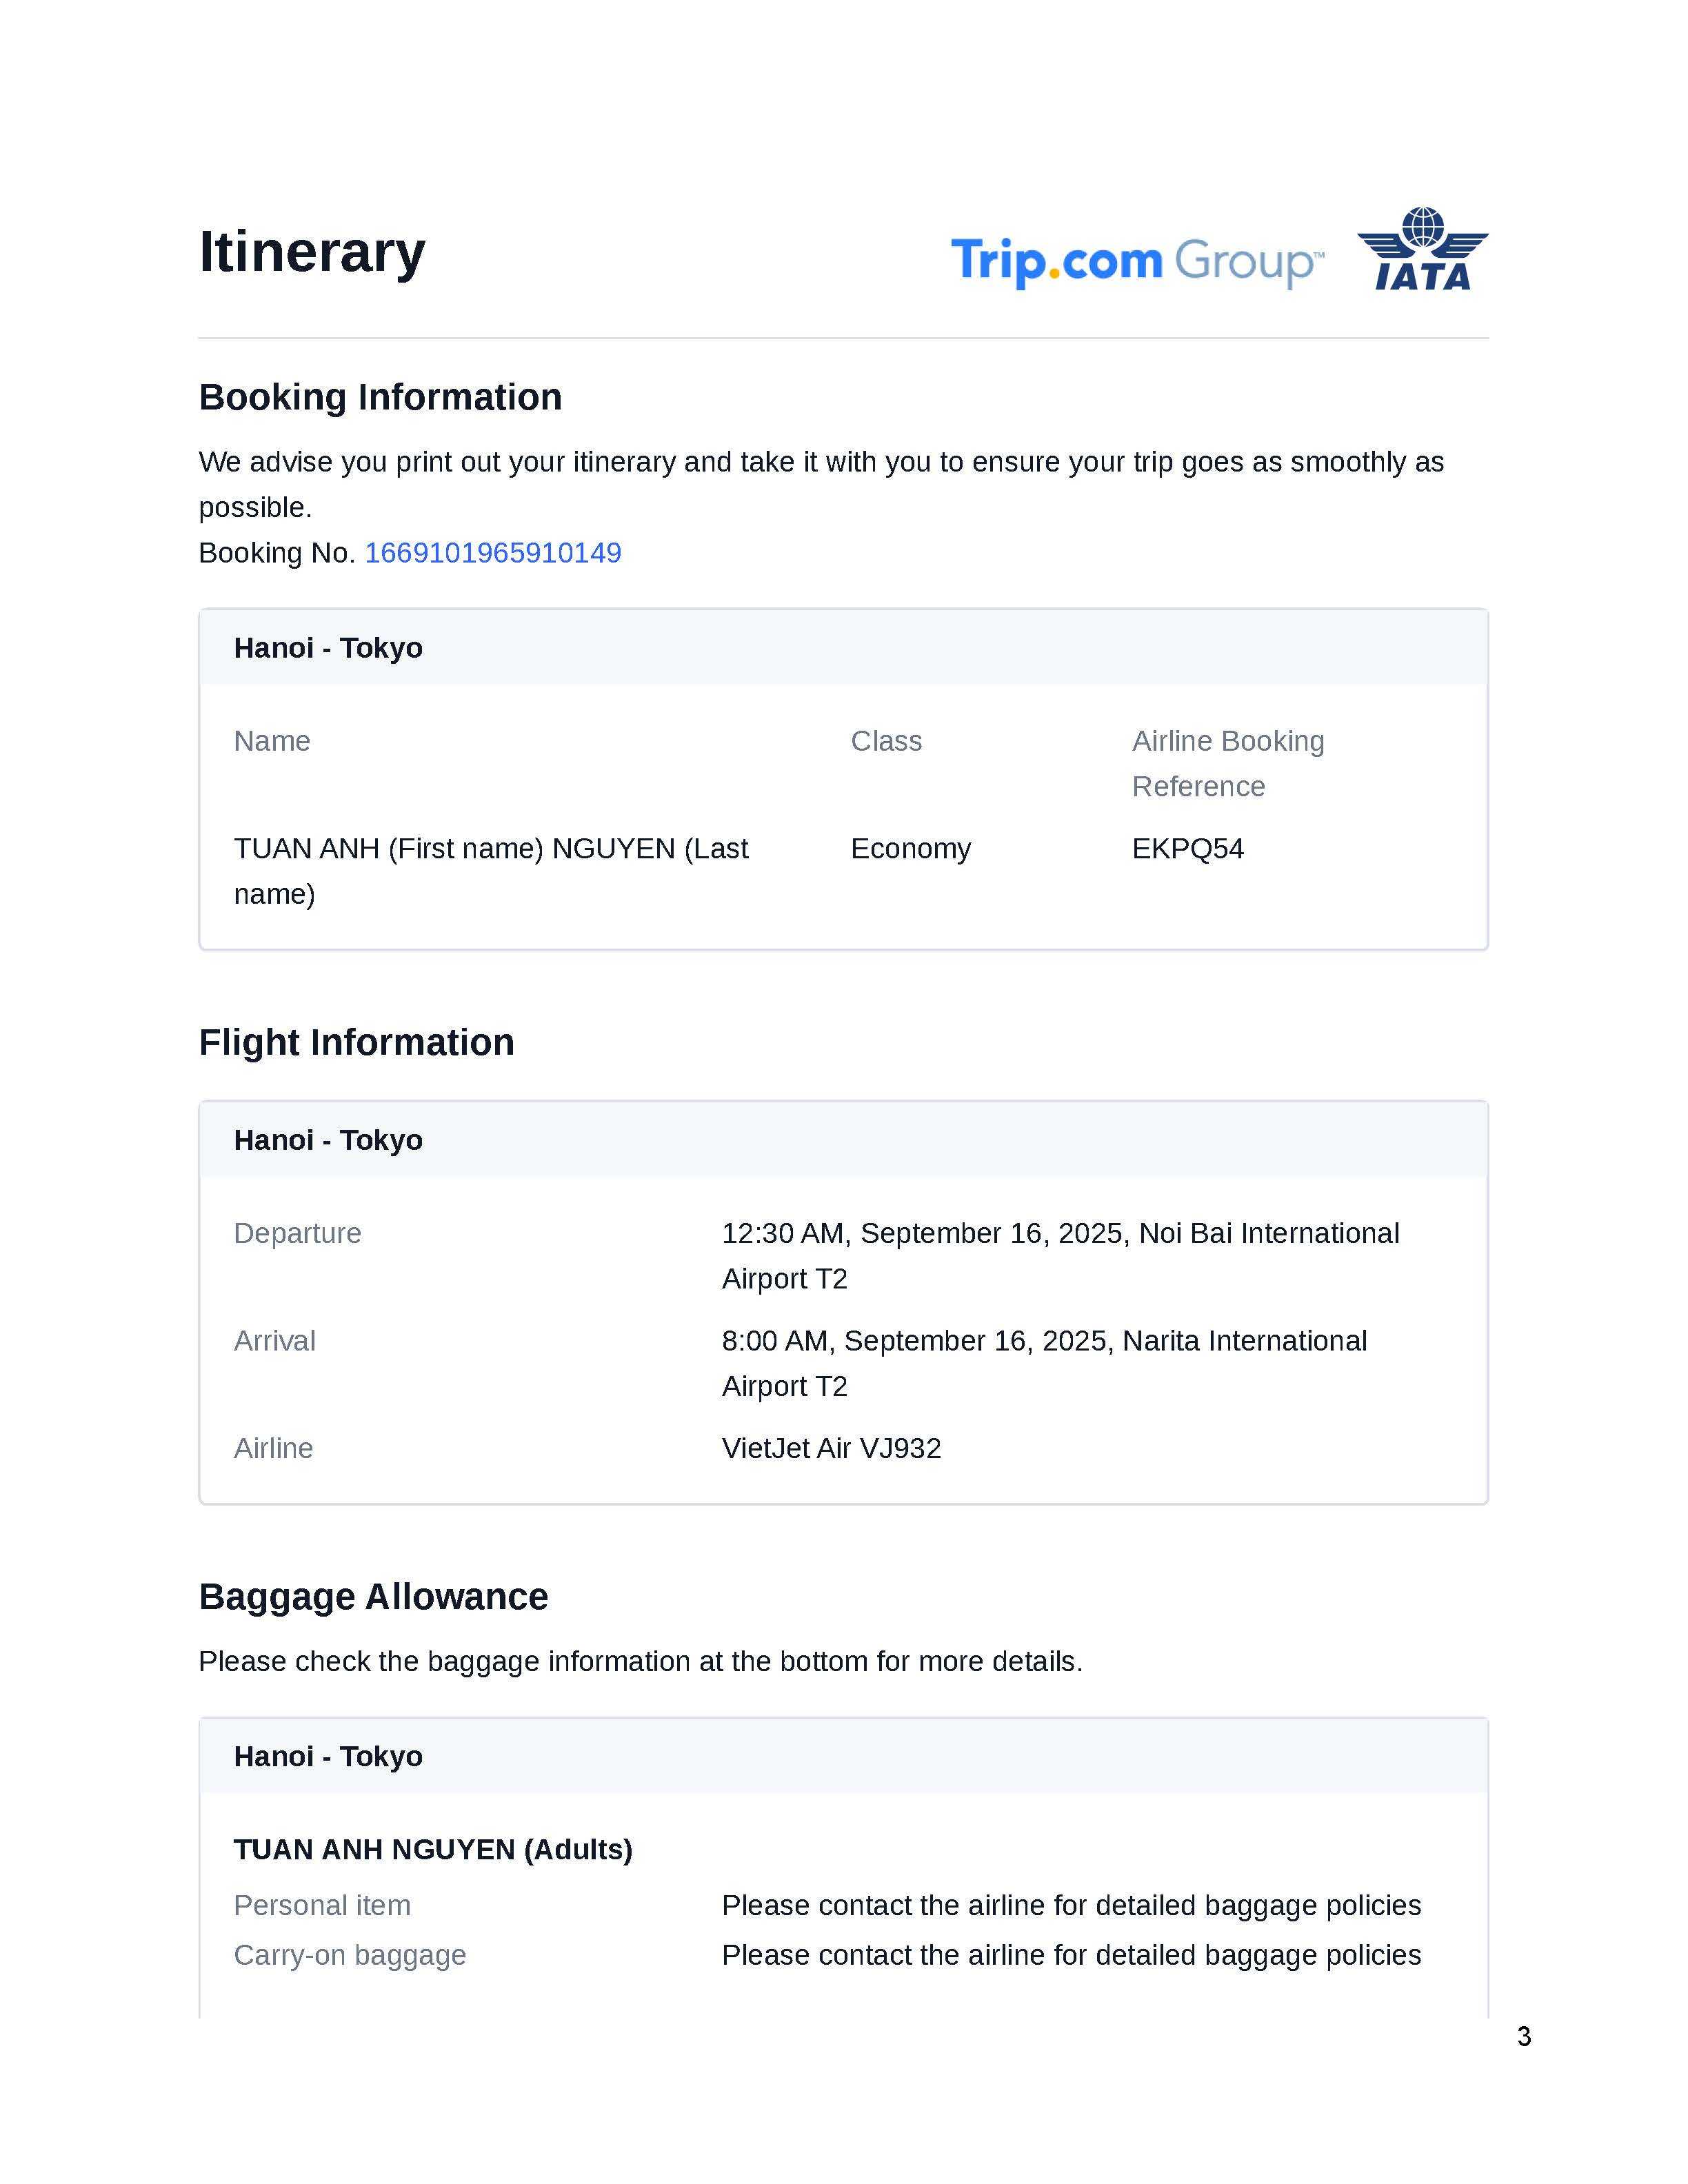
Task: Click the Hanoi - Tokyo header in Baggage Allowance
Action: 328,1756
